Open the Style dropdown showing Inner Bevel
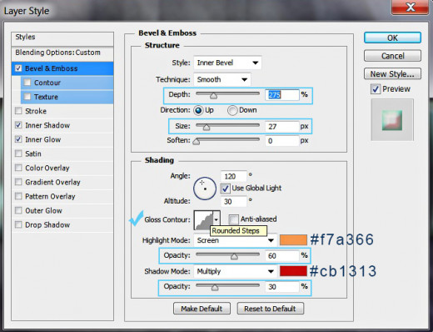The height and width of the screenshot is (332, 433). [x=227, y=63]
